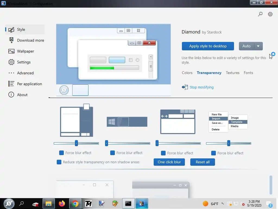The width and height of the screenshot is (278, 209).
Task: Click the WindowBlinds taskbar icon
Action: [142, 204]
